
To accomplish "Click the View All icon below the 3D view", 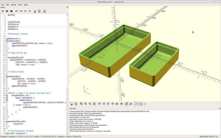I will [x=81, y=104].
